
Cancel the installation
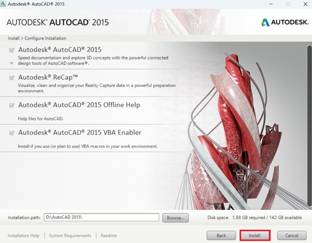(291, 236)
